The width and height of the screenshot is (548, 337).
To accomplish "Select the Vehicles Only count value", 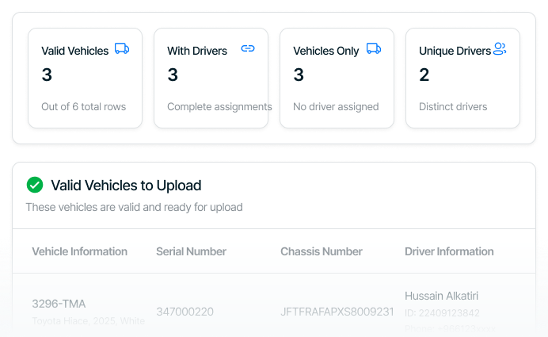I will [x=299, y=75].
